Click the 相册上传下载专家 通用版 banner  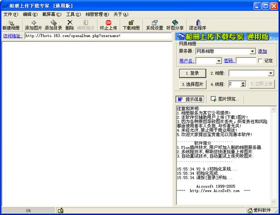click(x=227, y=36)
